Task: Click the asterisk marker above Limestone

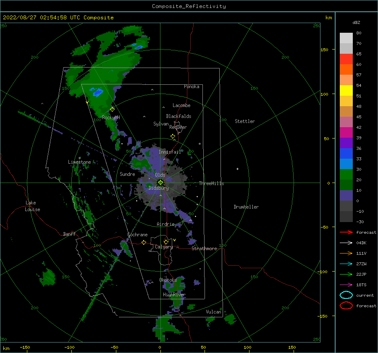Action: 79,158
